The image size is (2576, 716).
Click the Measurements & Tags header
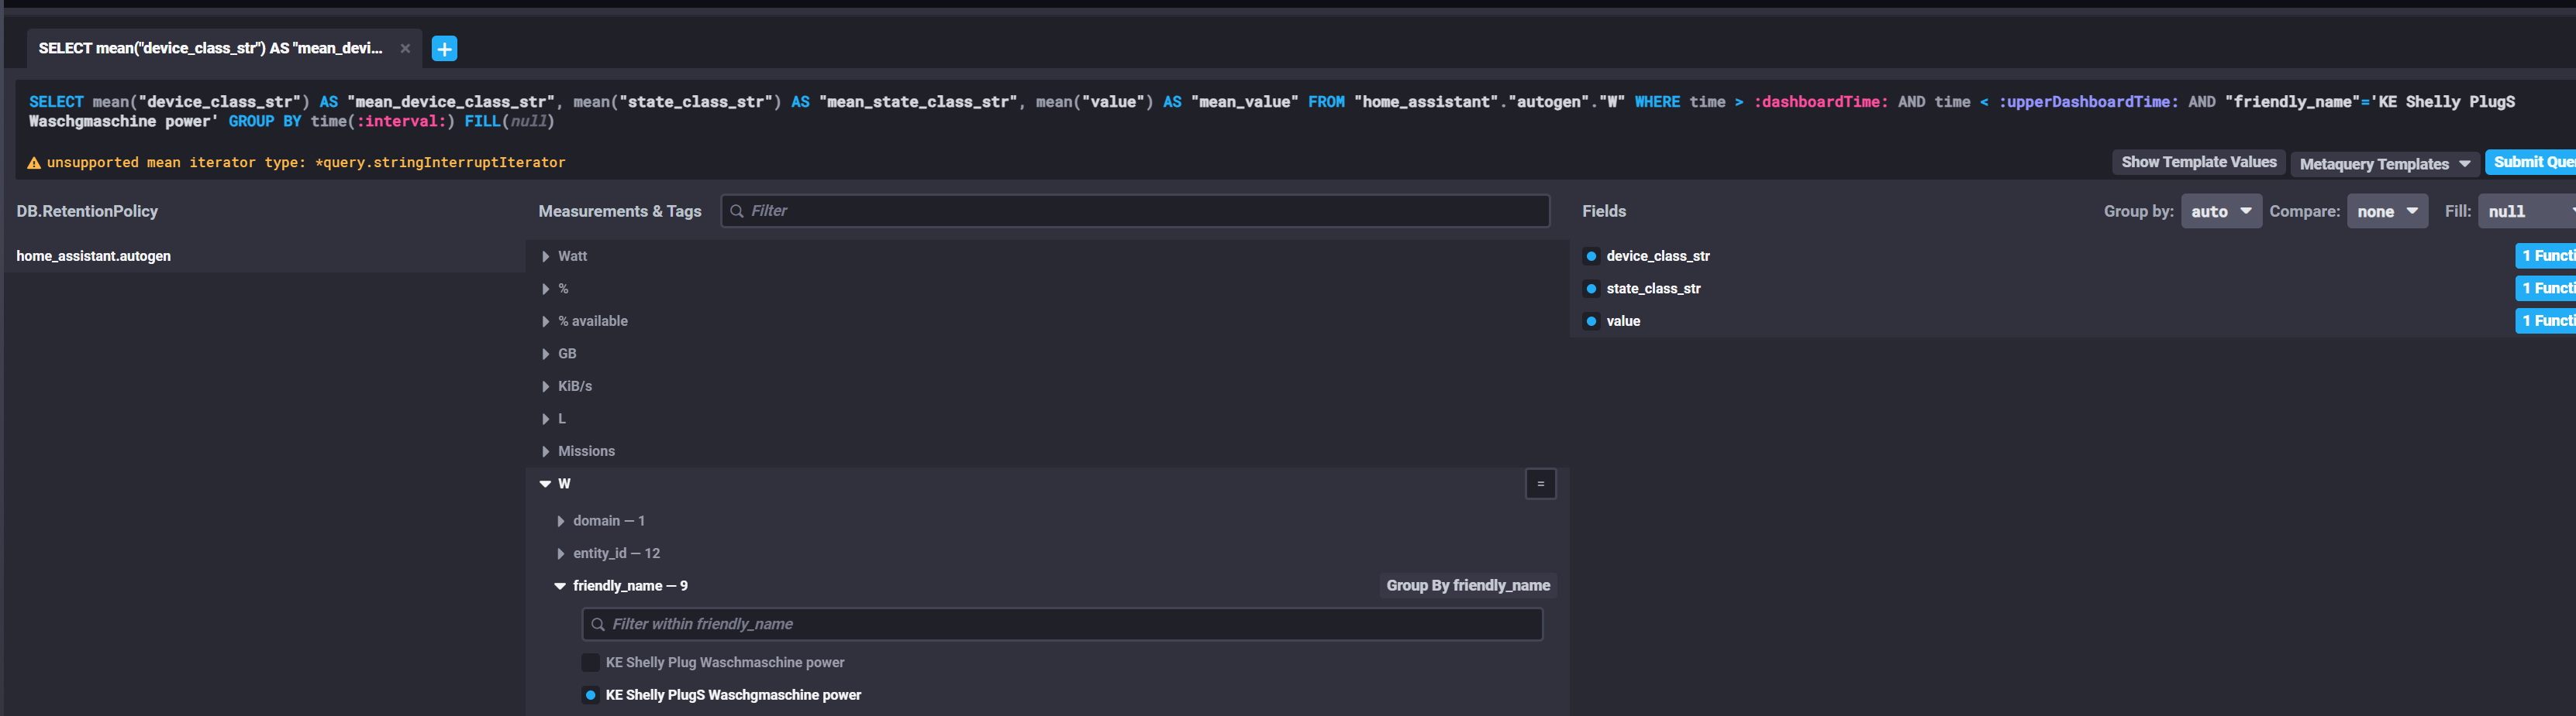click(620, 211)
